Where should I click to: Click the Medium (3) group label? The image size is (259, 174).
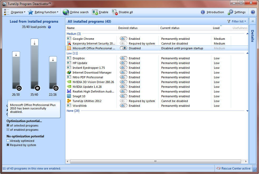(74, 34)
